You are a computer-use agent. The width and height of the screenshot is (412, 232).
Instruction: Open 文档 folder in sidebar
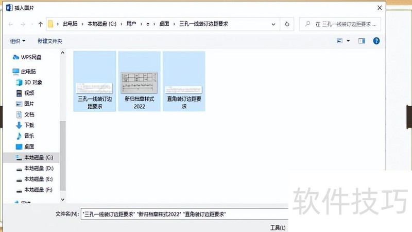coord(25,114)
